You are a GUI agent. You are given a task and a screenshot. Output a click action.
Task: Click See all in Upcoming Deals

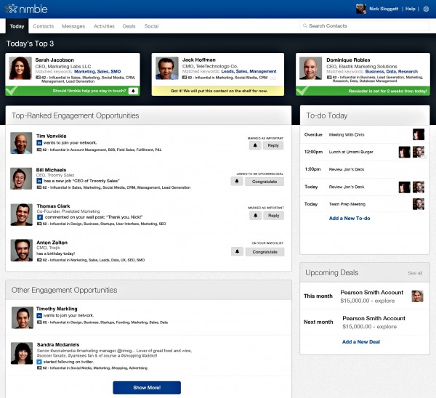tap(415, 273)
